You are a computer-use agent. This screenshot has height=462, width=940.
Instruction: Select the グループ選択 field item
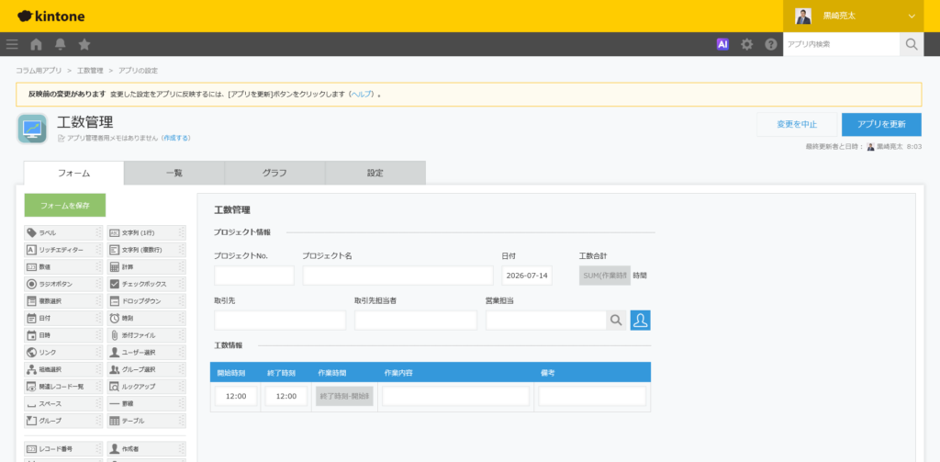pyautogui.click(x=146, y=369)
